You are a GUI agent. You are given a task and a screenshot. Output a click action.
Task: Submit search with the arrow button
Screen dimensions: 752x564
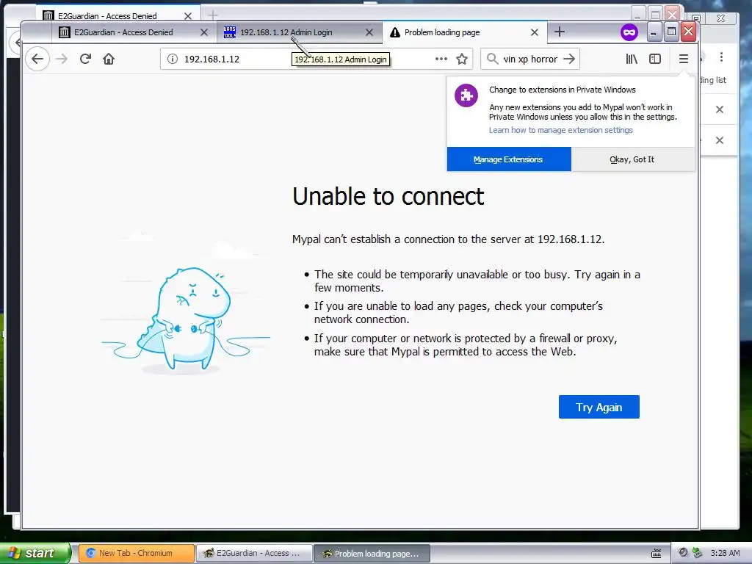coord(569,59)
